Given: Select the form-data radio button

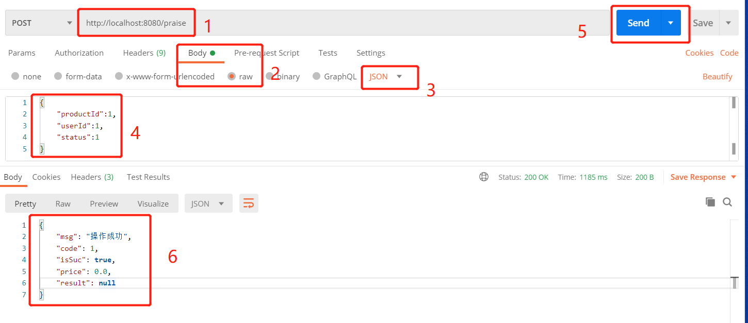Looking at the screenshot, I should tap(58, 76).
